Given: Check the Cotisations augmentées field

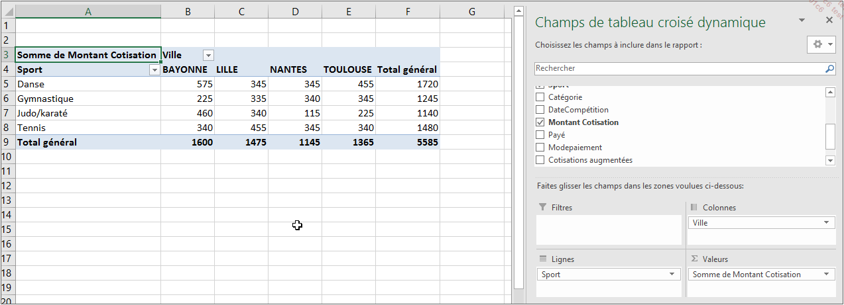Looking at the screenshot, I should click(x=540, y=160).
